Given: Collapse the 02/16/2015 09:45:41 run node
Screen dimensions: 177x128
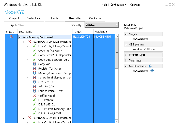Looking at the screenshot, I should tap(23, 118).
